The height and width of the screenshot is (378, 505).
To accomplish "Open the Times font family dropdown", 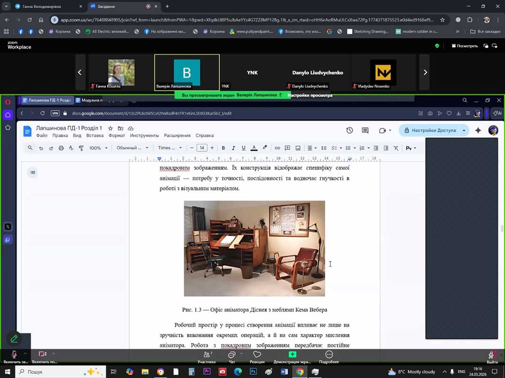I will (170, 148).
